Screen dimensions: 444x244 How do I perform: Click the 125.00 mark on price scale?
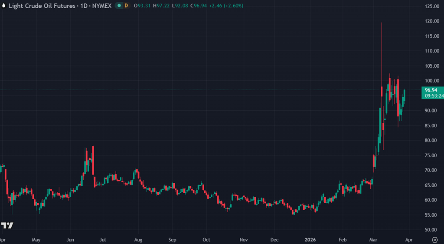[x=432, y=7]
